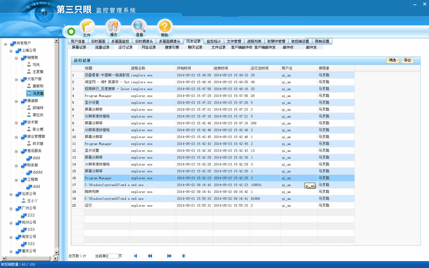This screenshot has height=268, width=429.
Task: Click the current page number field
Action: [112, 256]
